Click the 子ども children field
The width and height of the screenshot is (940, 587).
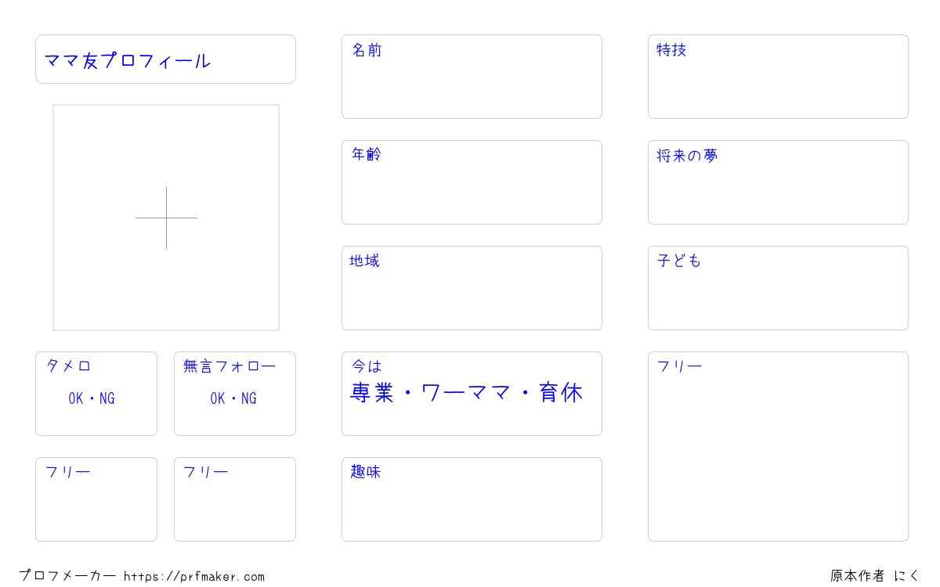[x=778, y=288]
